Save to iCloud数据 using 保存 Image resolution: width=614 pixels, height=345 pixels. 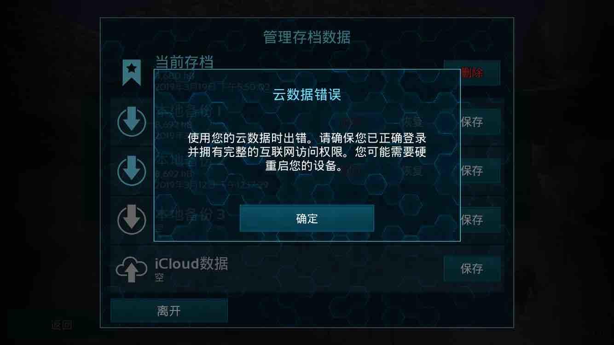[472, 269]
